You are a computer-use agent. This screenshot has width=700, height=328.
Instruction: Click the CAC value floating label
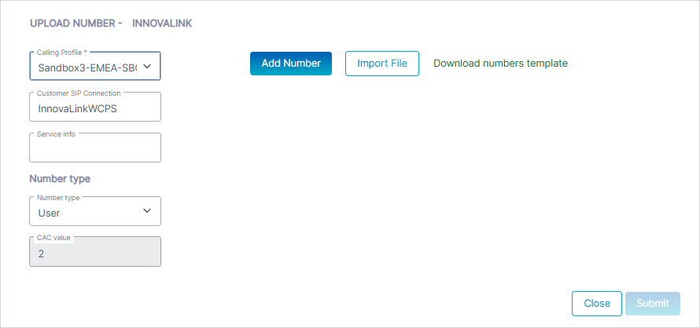[x=53, y=237]
